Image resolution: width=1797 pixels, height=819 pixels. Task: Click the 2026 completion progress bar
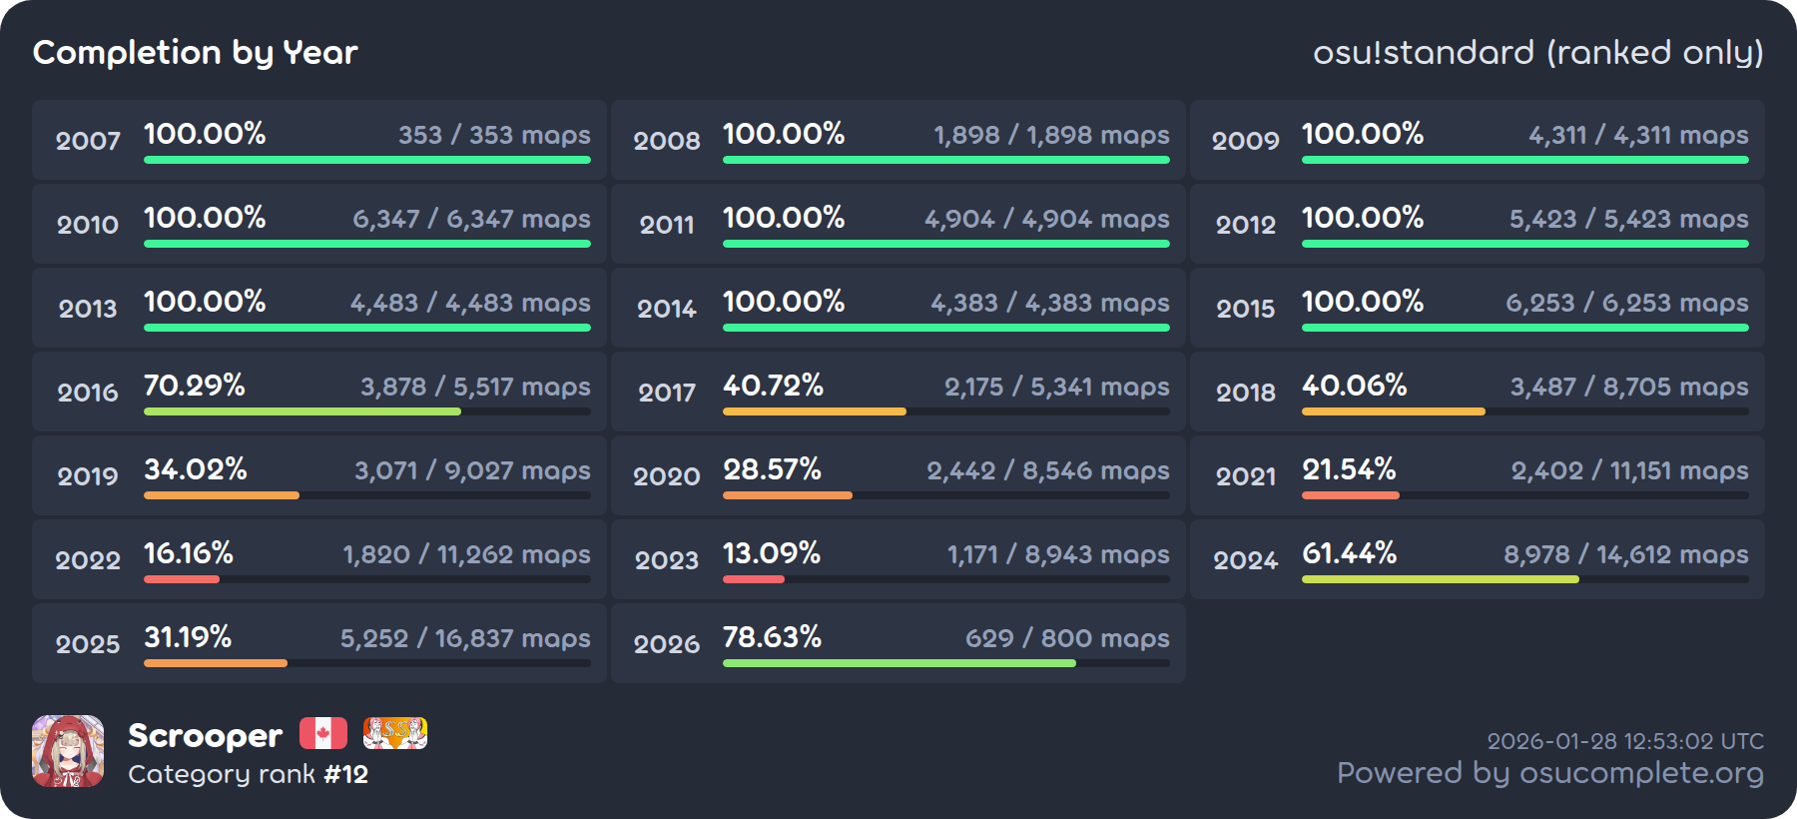[945, 663]
